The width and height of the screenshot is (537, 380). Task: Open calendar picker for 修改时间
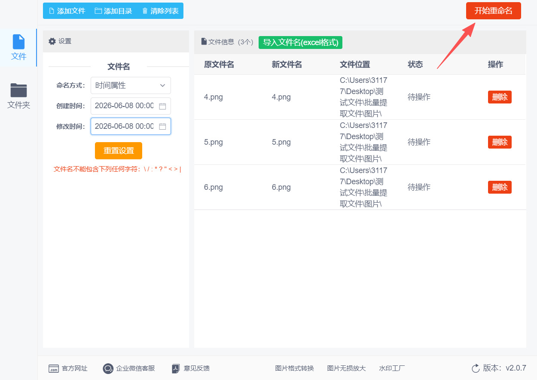coord(162,126)
